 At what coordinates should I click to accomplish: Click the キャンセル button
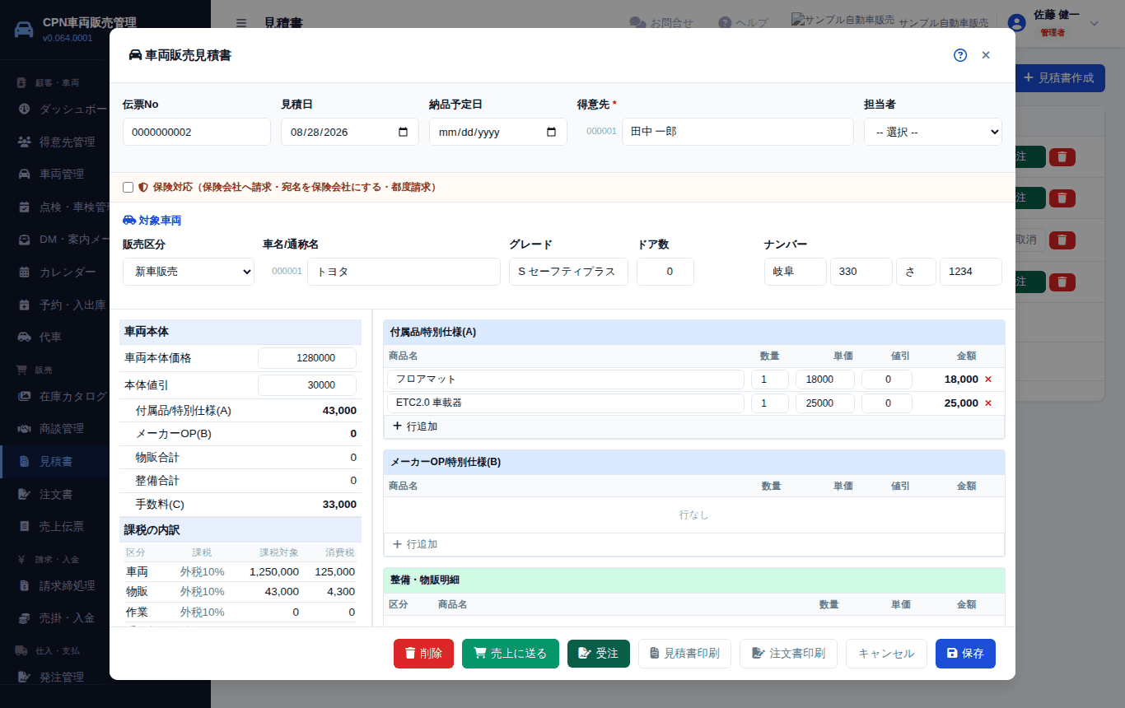tap(886, 654)
